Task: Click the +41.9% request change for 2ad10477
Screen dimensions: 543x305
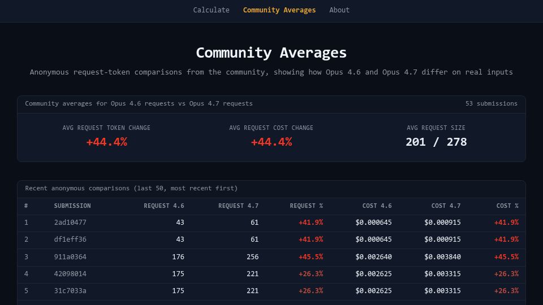Action: pyautogui.click(x=311, y=223)
